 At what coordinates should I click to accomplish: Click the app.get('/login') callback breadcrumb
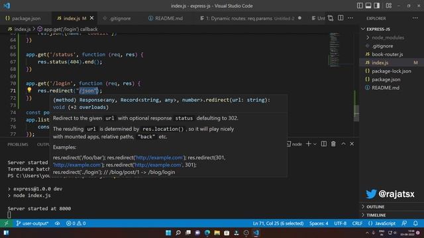click(68, 29)
